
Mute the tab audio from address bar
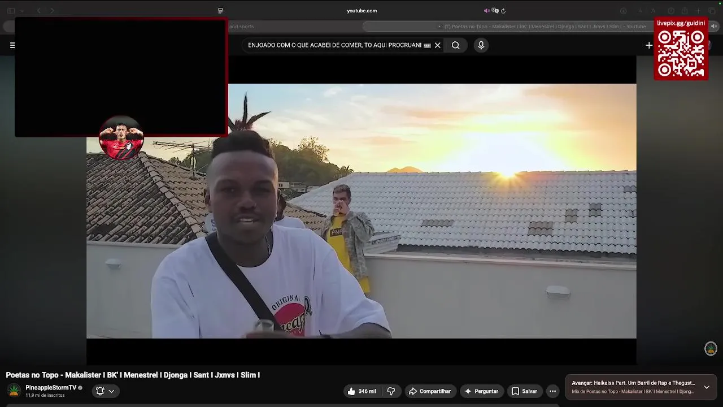[486, 11]
